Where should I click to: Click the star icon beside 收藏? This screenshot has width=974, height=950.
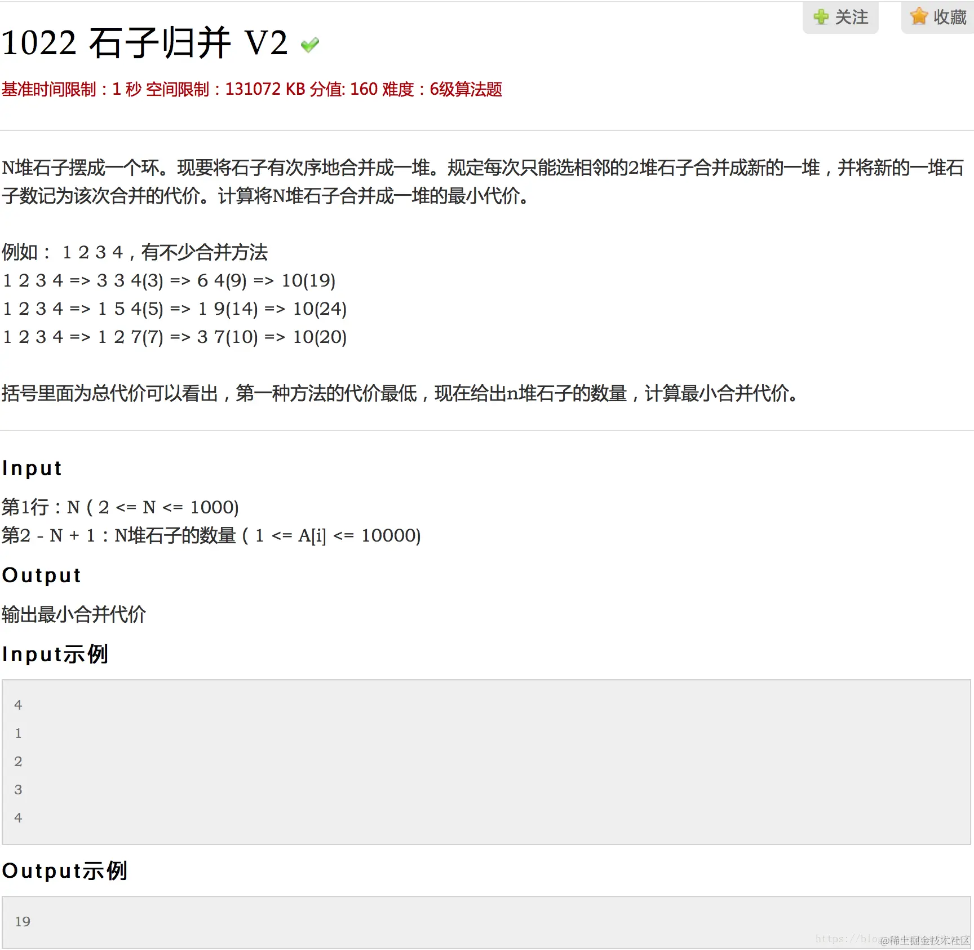pyautogui.click(x=919, y=16)
